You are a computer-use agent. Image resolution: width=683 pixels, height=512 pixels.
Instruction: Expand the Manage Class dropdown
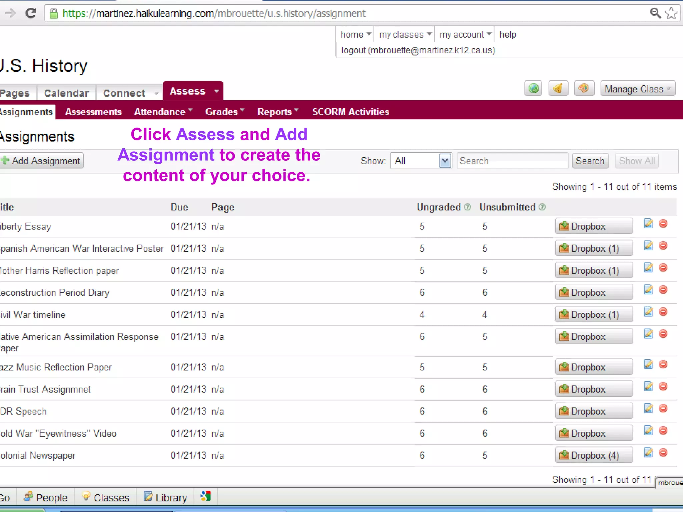pyautogui.click(x=638, y=89)
